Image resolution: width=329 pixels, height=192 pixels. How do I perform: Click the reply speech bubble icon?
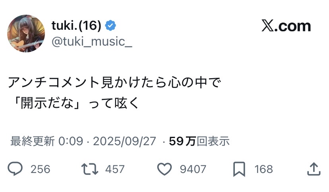15,169
